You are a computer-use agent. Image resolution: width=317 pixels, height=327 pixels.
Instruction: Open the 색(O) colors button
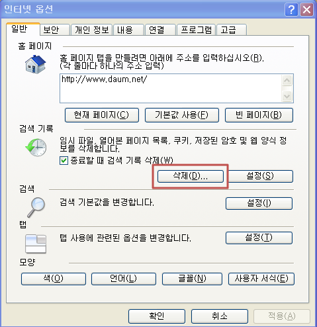(x=54, y=279)
